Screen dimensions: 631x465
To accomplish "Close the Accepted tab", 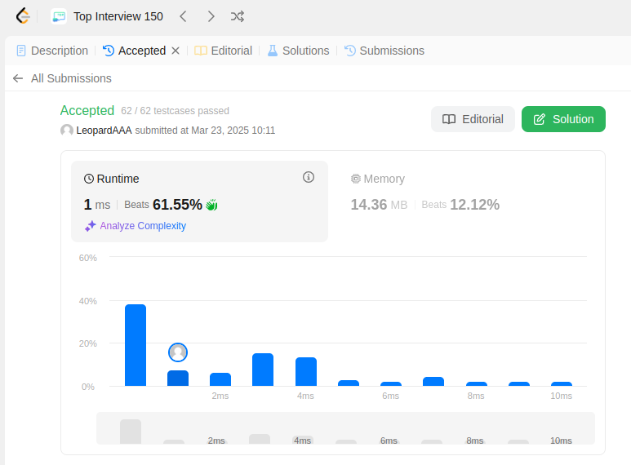I will [176, 51].
